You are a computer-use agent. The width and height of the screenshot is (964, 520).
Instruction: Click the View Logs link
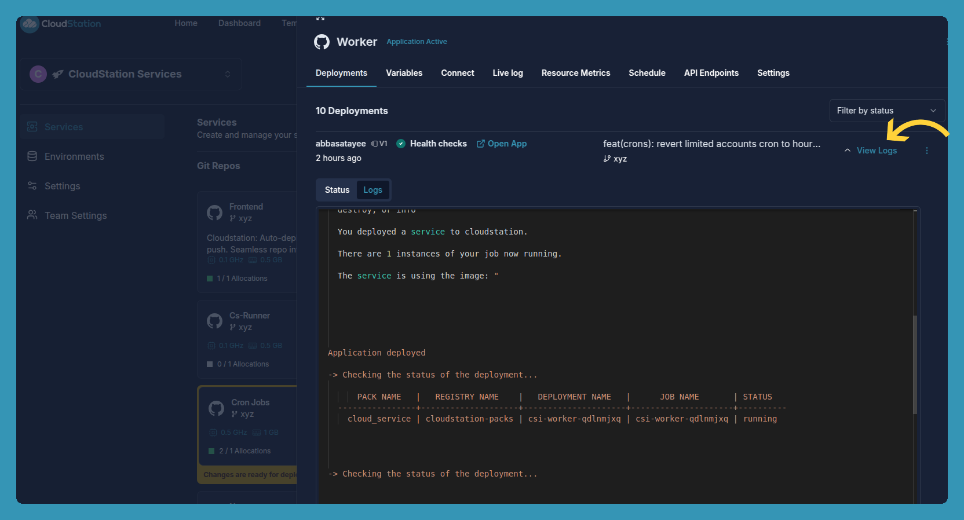(877, 151)
